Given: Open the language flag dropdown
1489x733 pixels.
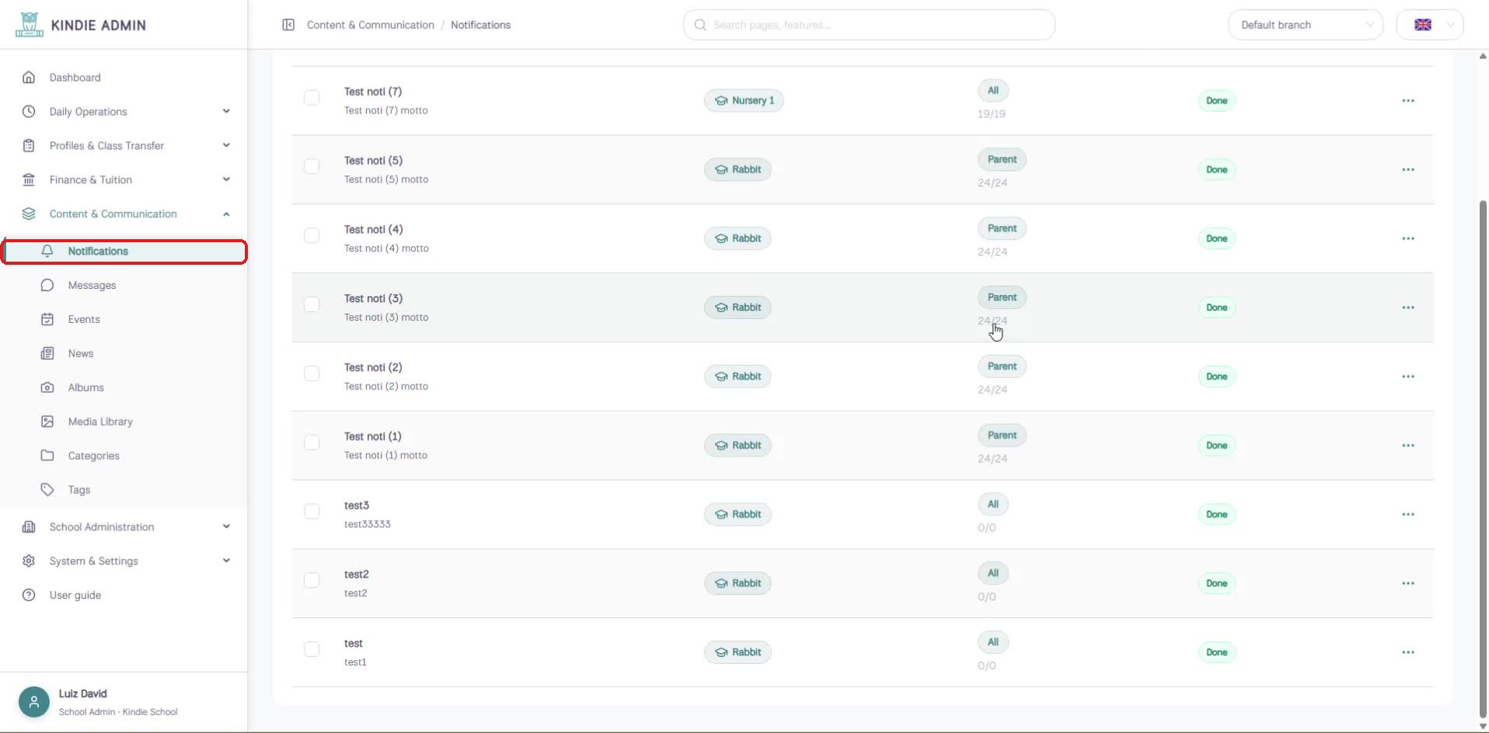Looking at the screenshot, I should [x=1430, y=25].
